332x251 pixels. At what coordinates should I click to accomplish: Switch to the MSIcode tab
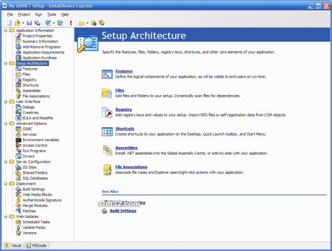(x=36, y=245)
